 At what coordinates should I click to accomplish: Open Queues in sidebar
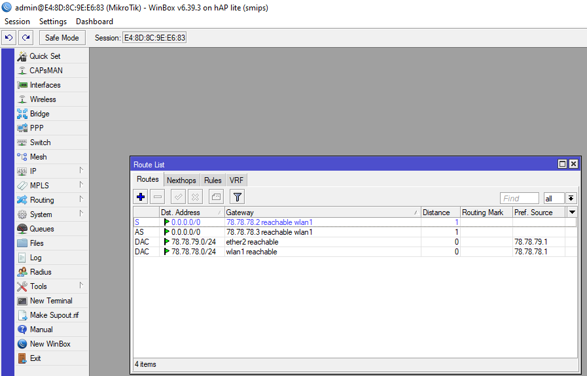point(52,229)
